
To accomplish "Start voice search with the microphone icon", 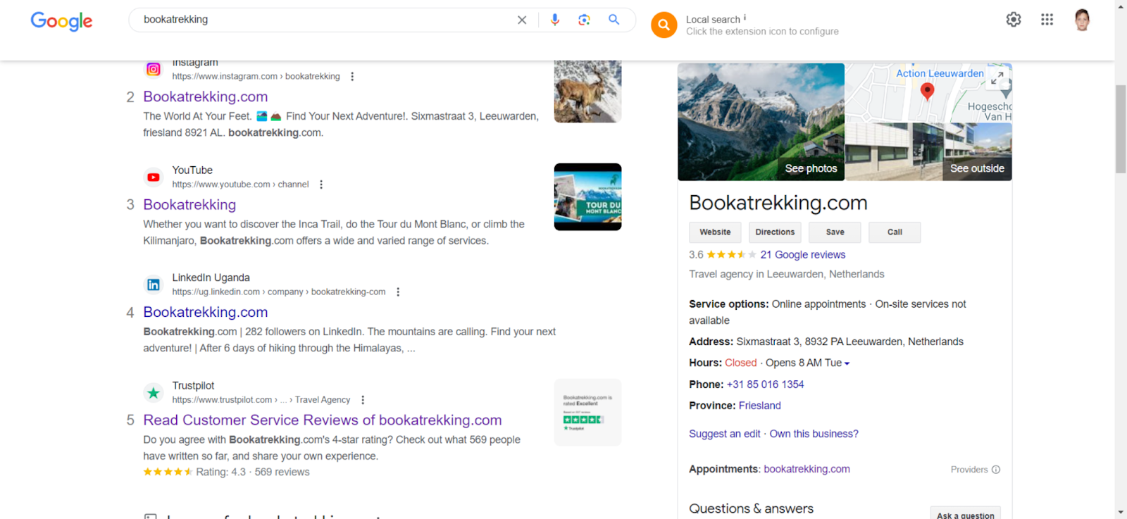I will point(555,20).
